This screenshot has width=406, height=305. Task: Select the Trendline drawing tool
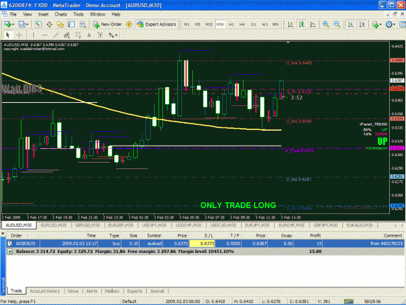56,35
